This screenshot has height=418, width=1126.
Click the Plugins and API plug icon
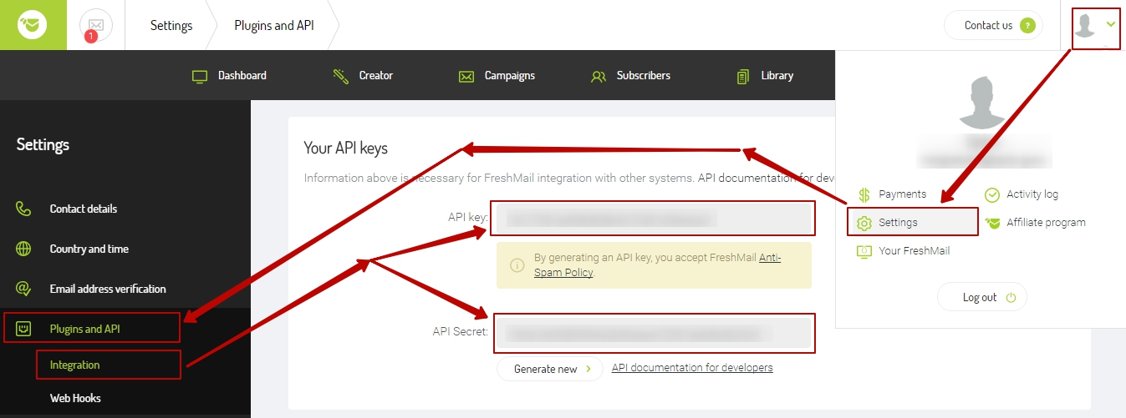point(23,329)
